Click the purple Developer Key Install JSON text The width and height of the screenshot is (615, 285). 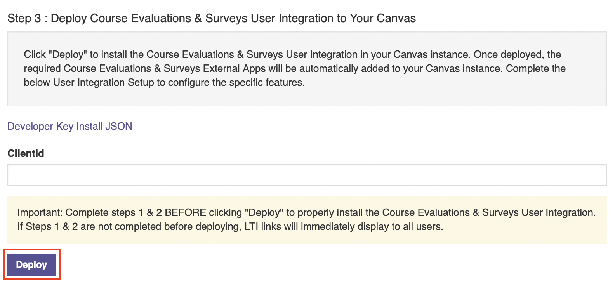69,126
